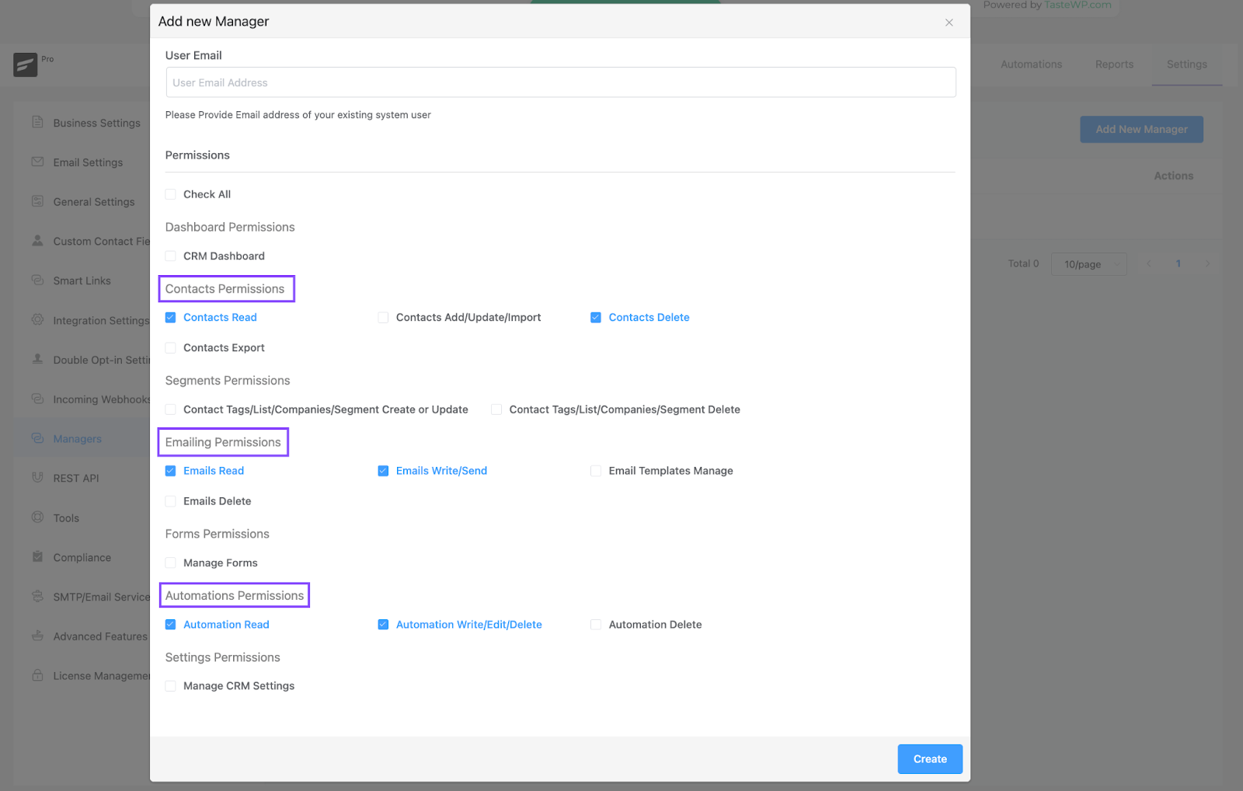Click the Email Settings envelope icon
Viewport: 1243px width, 791px height.
tap(37, 162)
